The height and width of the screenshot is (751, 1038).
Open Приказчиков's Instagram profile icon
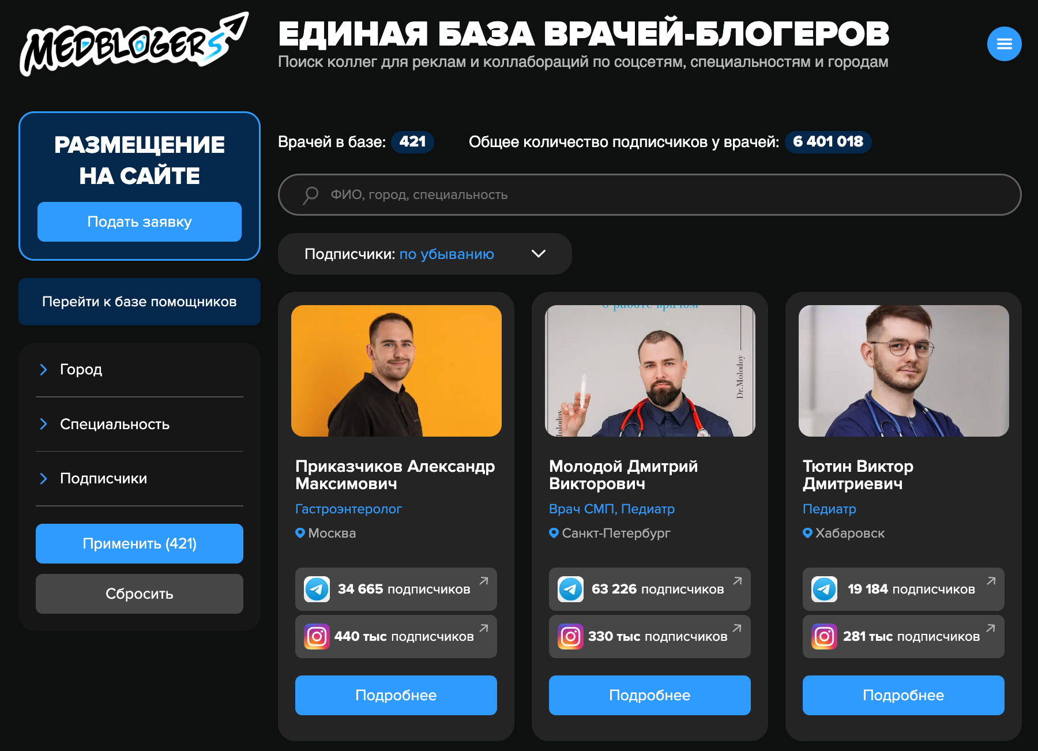pyautogui.click(x=317, y=636)
